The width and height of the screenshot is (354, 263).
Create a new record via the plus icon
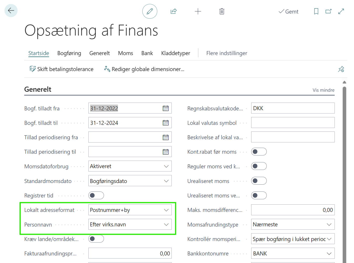point(198,11)
